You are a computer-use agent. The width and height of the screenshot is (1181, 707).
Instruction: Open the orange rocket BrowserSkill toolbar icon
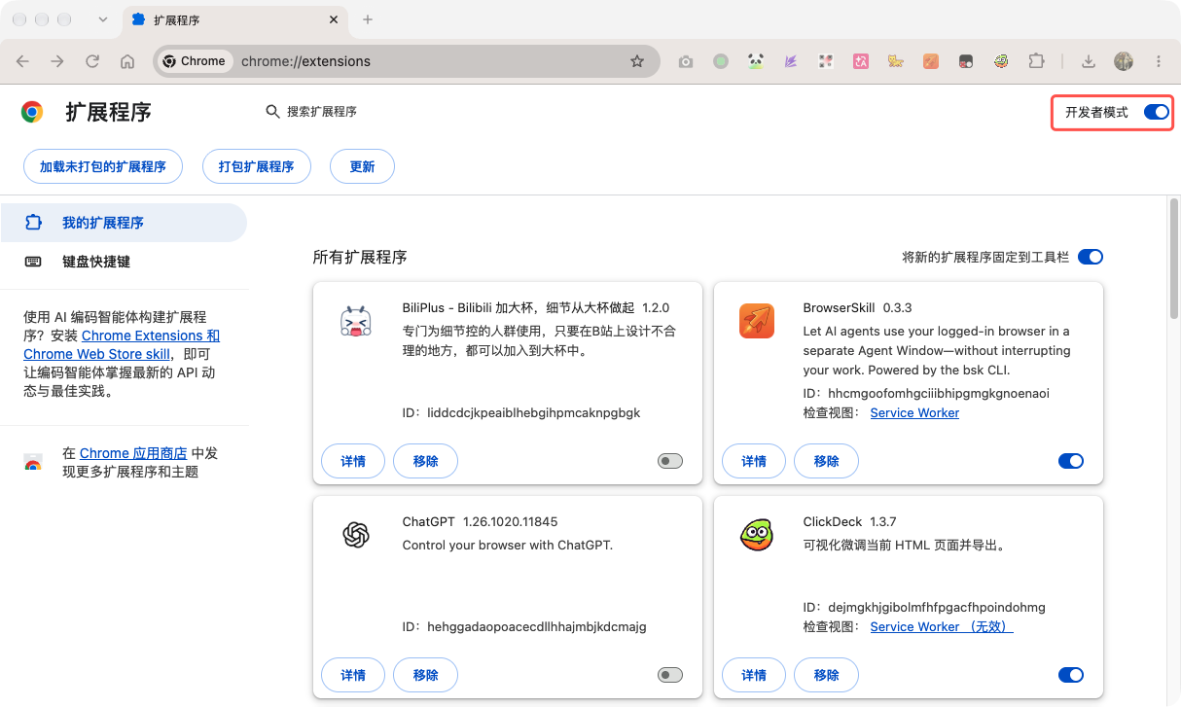931,61
